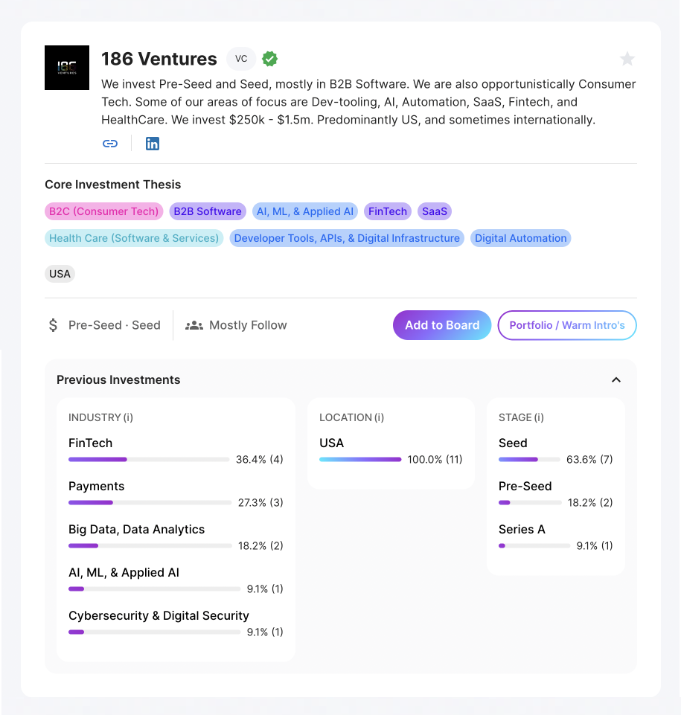
Task: Select the FinTech thesis tag
Action: click(x=388, y=211)
